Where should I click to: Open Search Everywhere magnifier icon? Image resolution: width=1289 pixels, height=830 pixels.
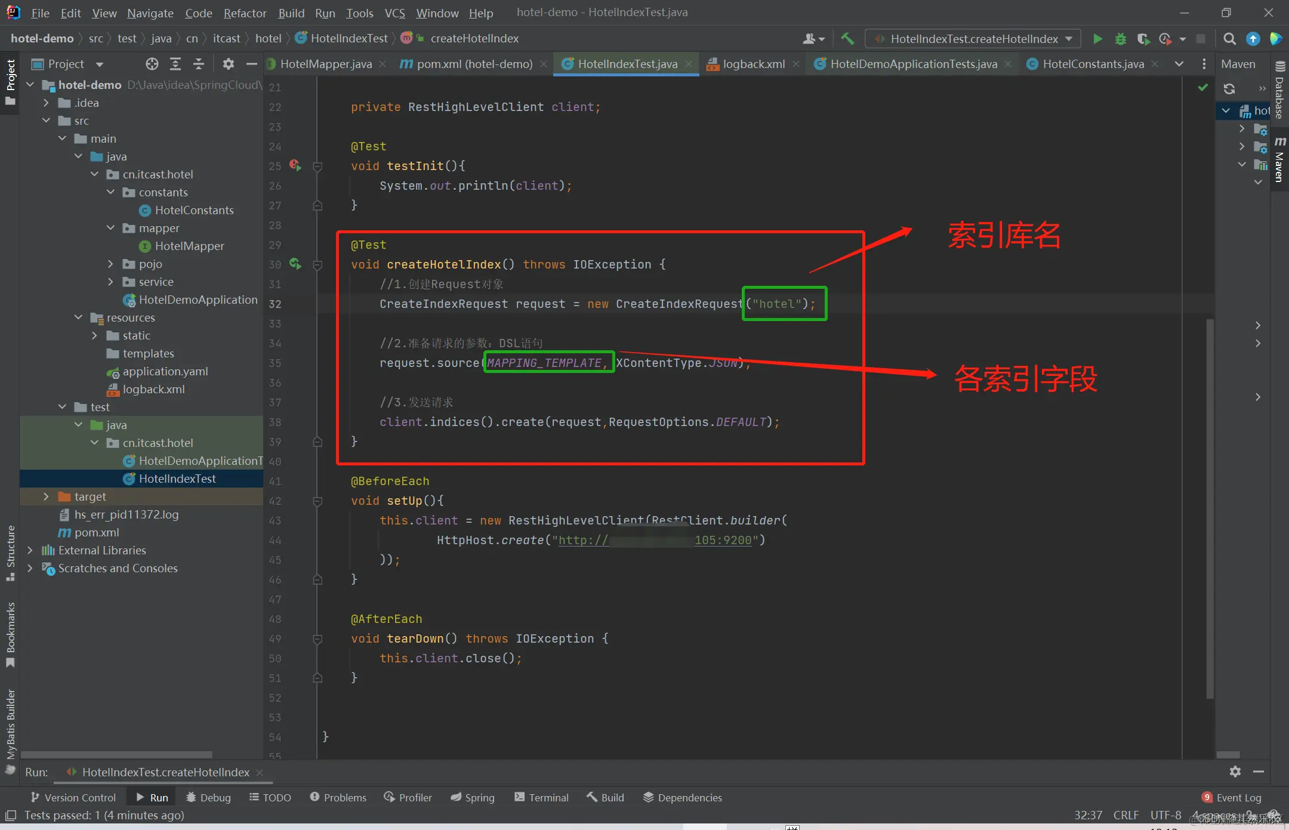click(x=1229, y=39)
